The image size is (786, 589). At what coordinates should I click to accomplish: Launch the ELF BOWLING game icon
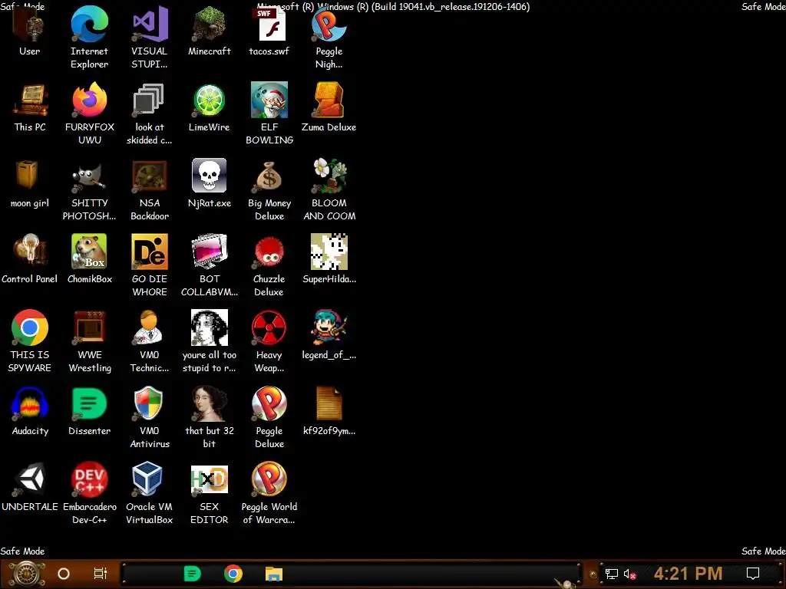[x=269, y=100]
